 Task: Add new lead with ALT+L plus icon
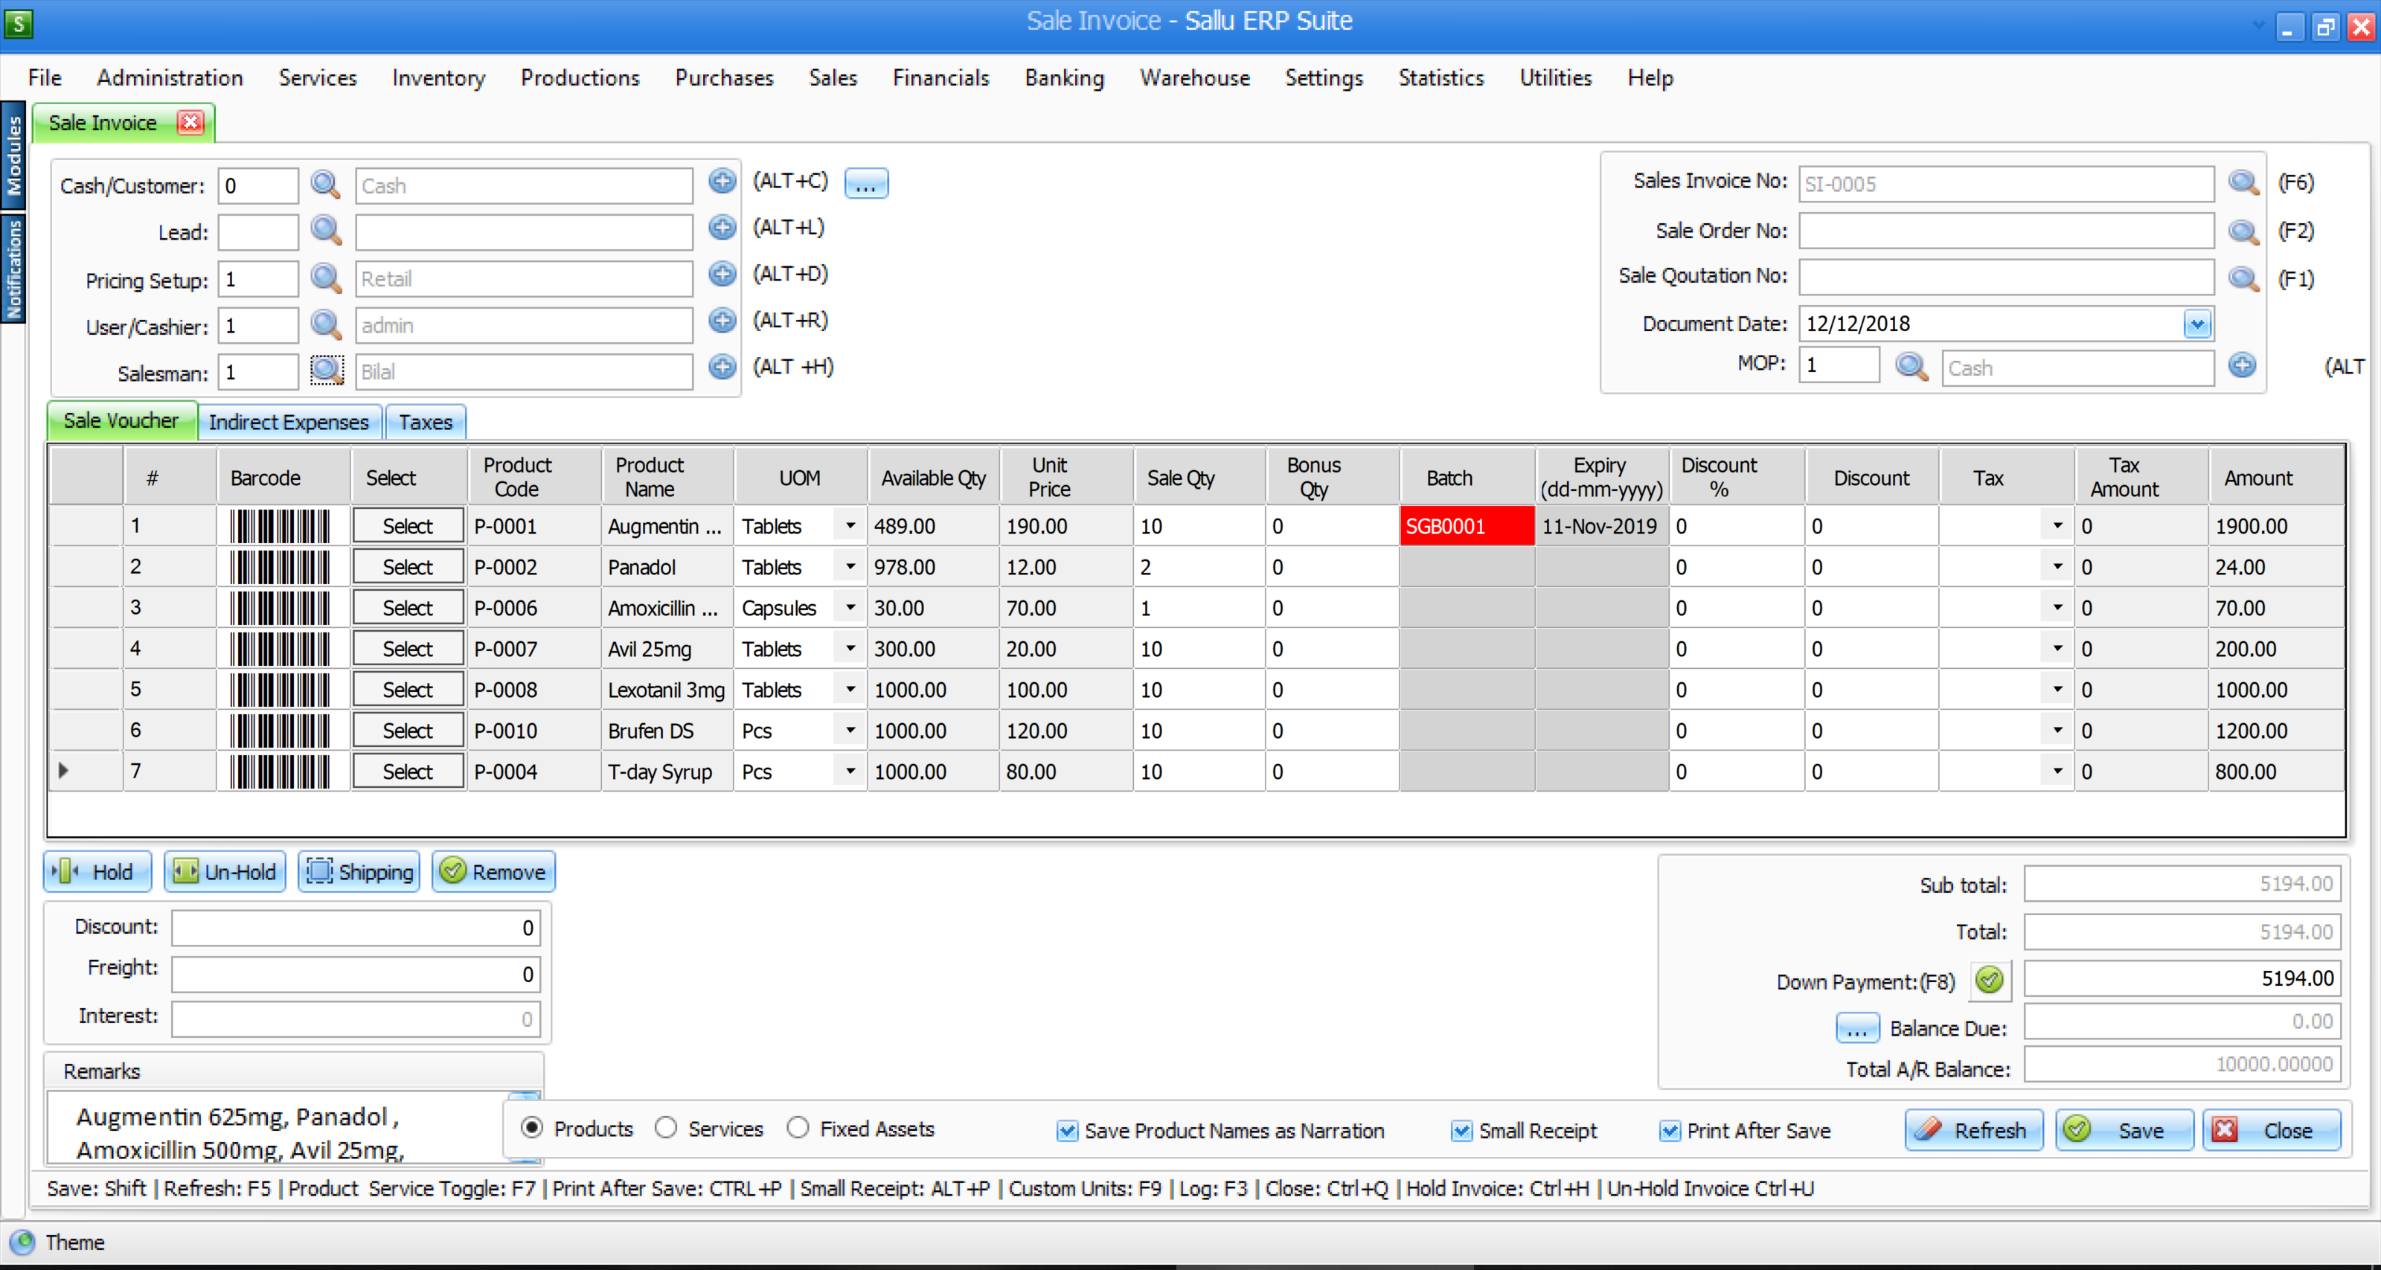click(x=722, y=228)
